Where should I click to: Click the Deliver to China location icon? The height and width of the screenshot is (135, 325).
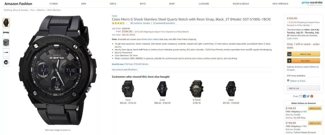288,81
